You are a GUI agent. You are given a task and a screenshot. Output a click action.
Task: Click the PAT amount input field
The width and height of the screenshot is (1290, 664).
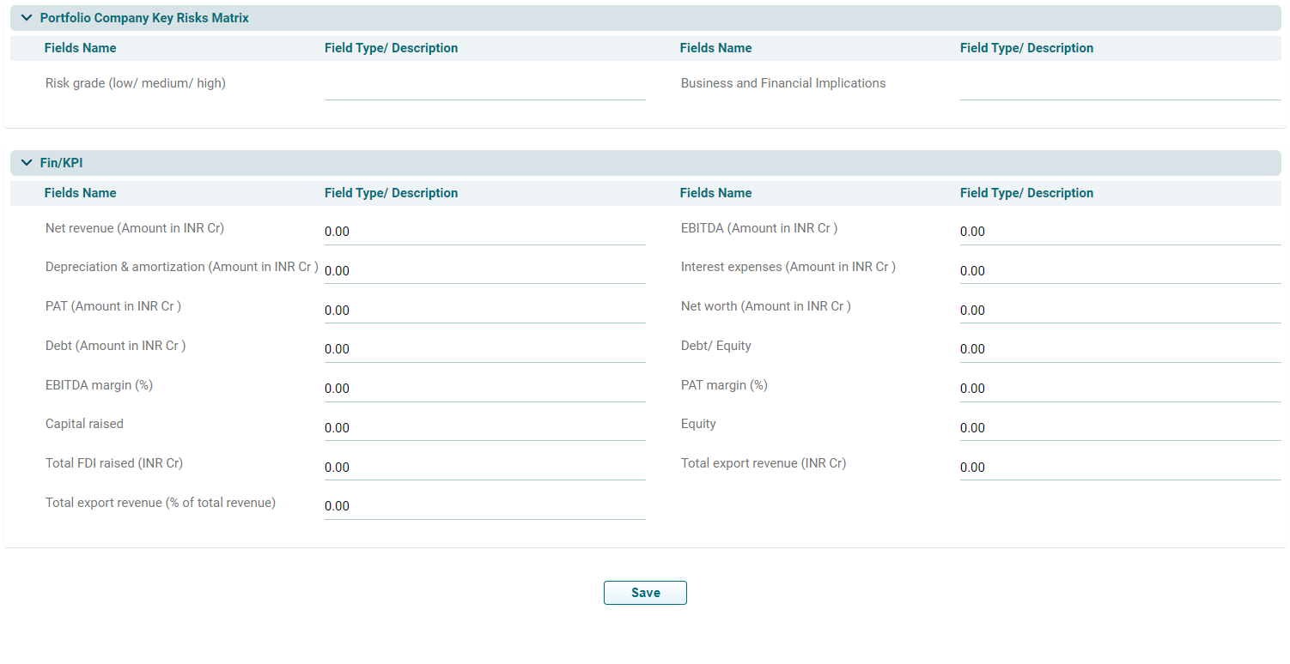pyautogui.click(x=484, y=311)
